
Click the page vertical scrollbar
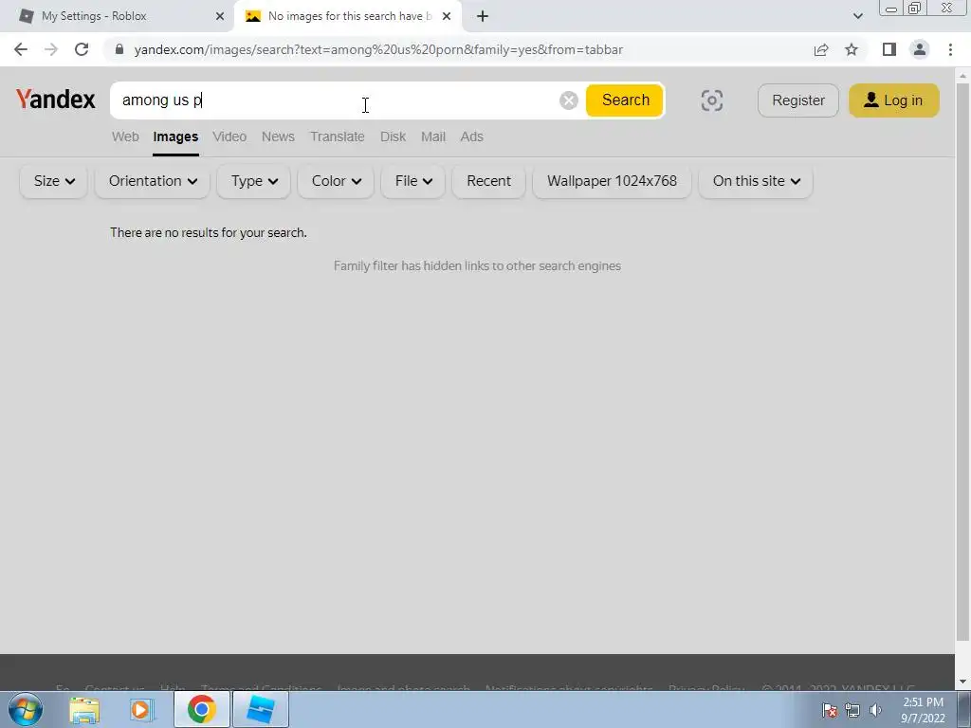pos(962,362)
